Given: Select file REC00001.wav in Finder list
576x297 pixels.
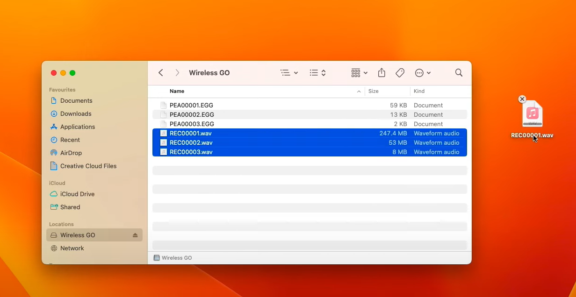Looking at the screenshot, I should [x=310, y=133].
